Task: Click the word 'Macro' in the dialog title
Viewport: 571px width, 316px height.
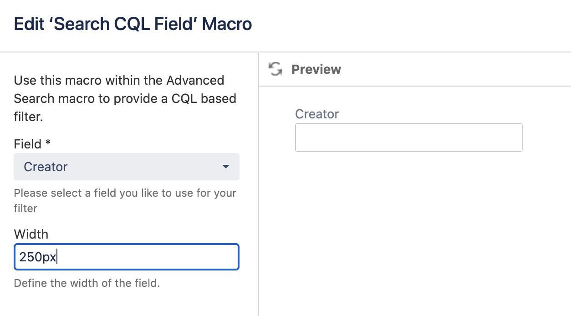Action: pyautogui.click(x=227, y=24)
